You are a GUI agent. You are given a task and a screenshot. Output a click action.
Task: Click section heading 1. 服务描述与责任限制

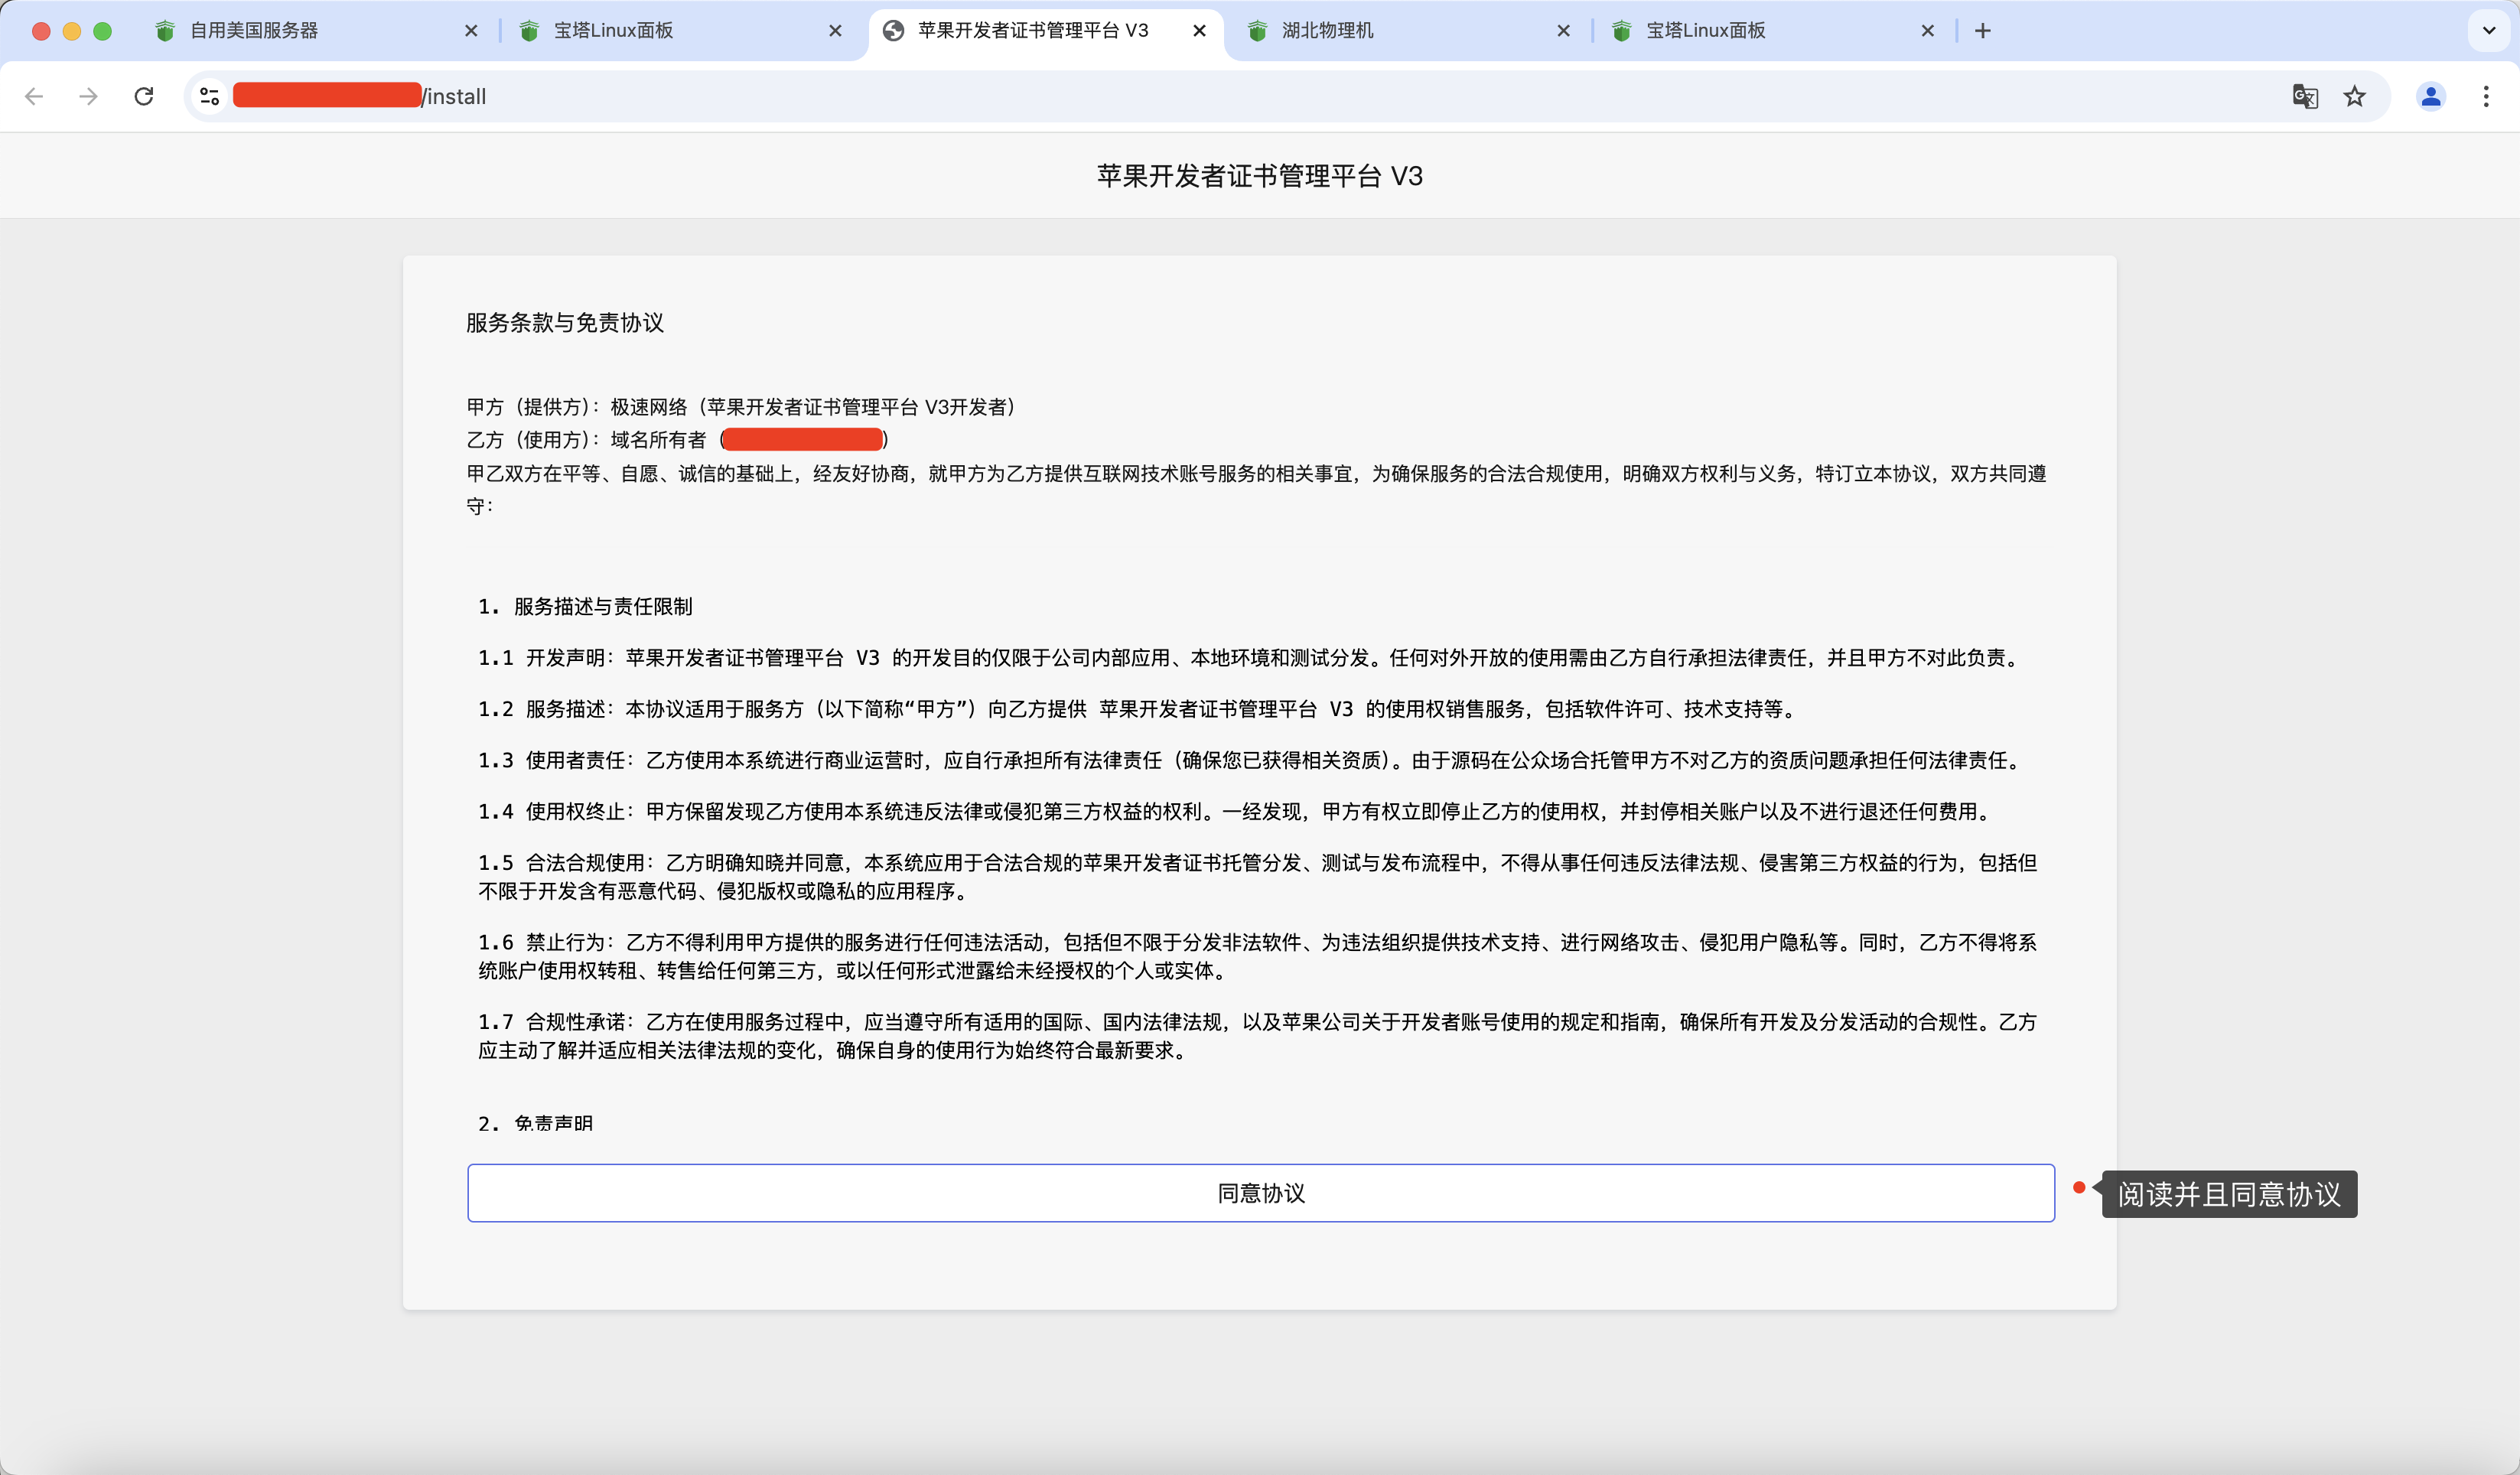coord(585,607)
